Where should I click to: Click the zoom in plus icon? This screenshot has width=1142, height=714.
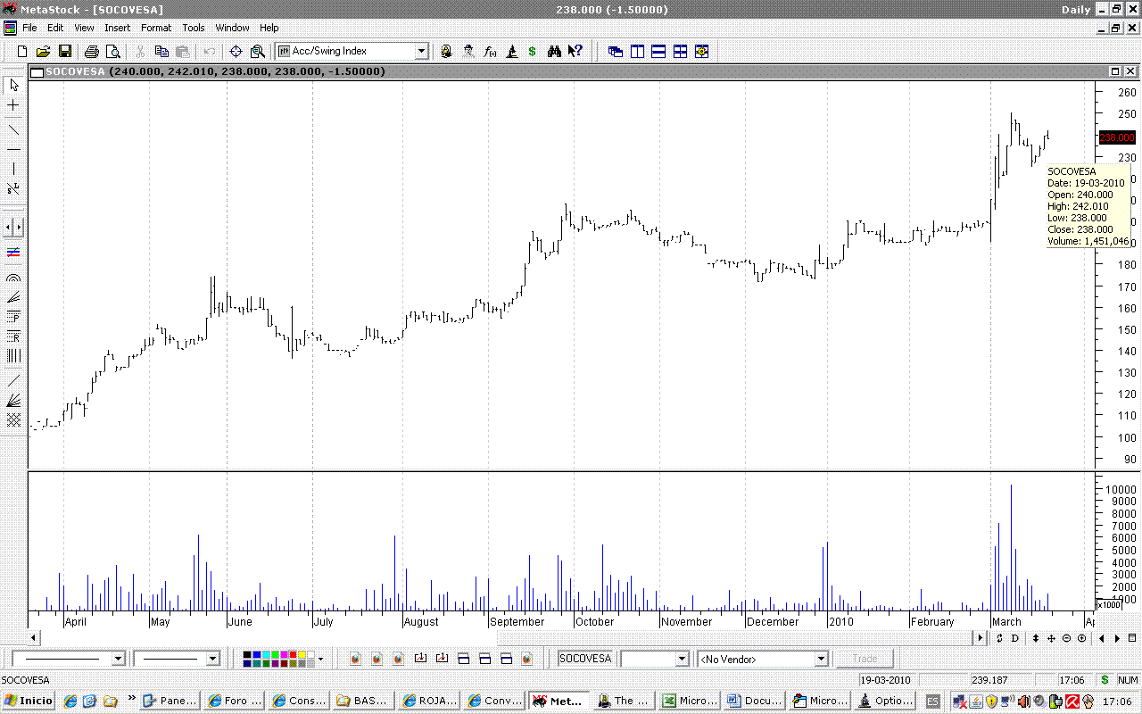click(x=1082, y=638)
